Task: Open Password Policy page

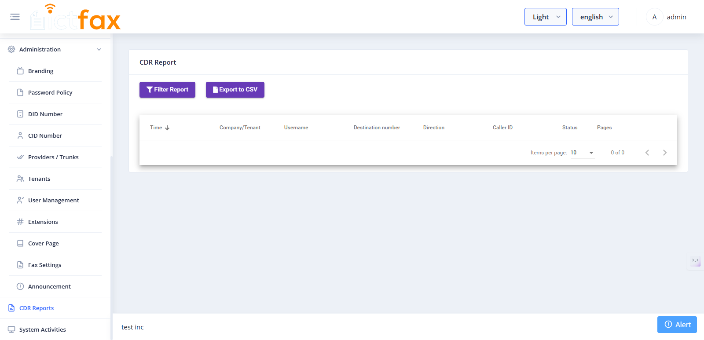Action: pos(55,92)
